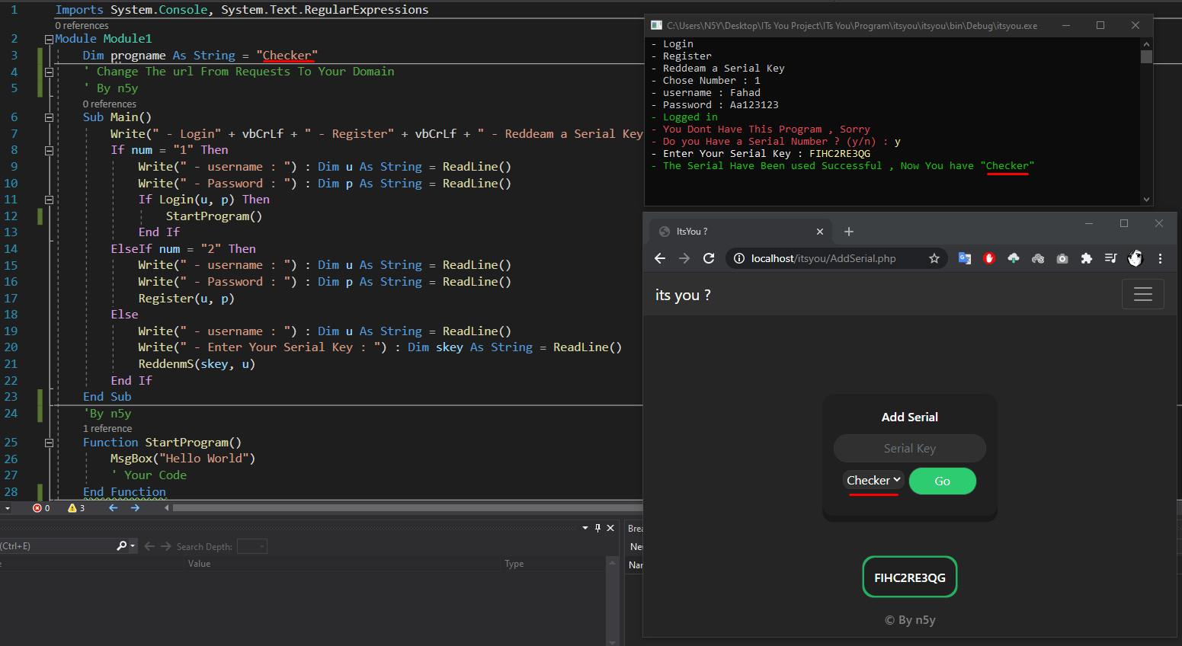Screen dimensions: 1182x646
Task: Open the Google Translate extension
Action: [965, 258]
